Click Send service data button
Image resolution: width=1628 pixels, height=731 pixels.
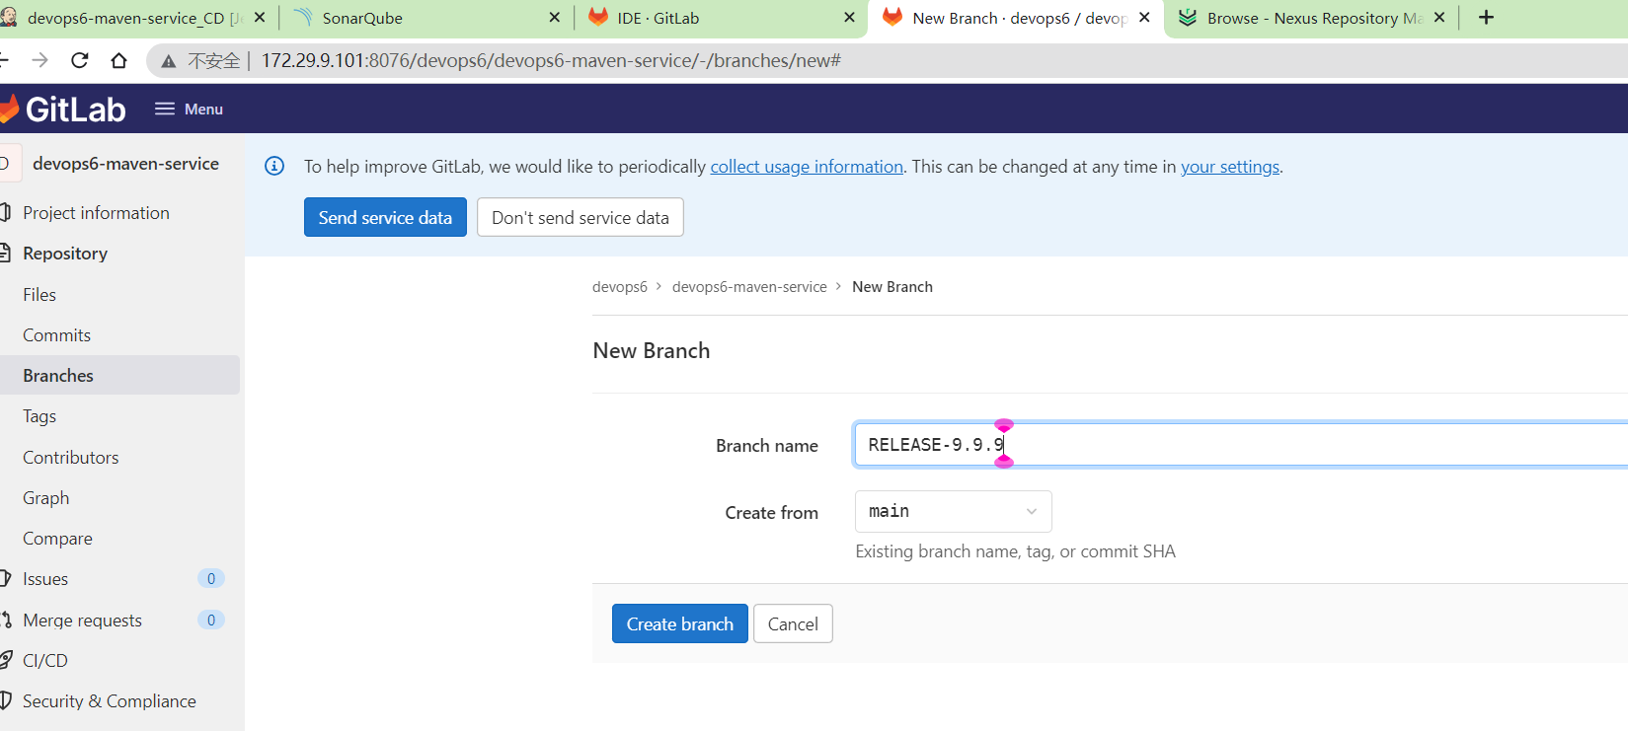(x=385, y=217)
